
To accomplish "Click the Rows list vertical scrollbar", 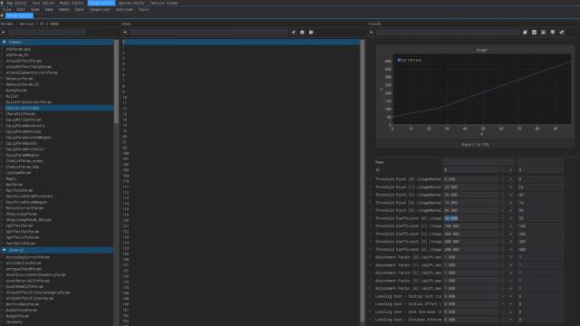I will [362, 180].
